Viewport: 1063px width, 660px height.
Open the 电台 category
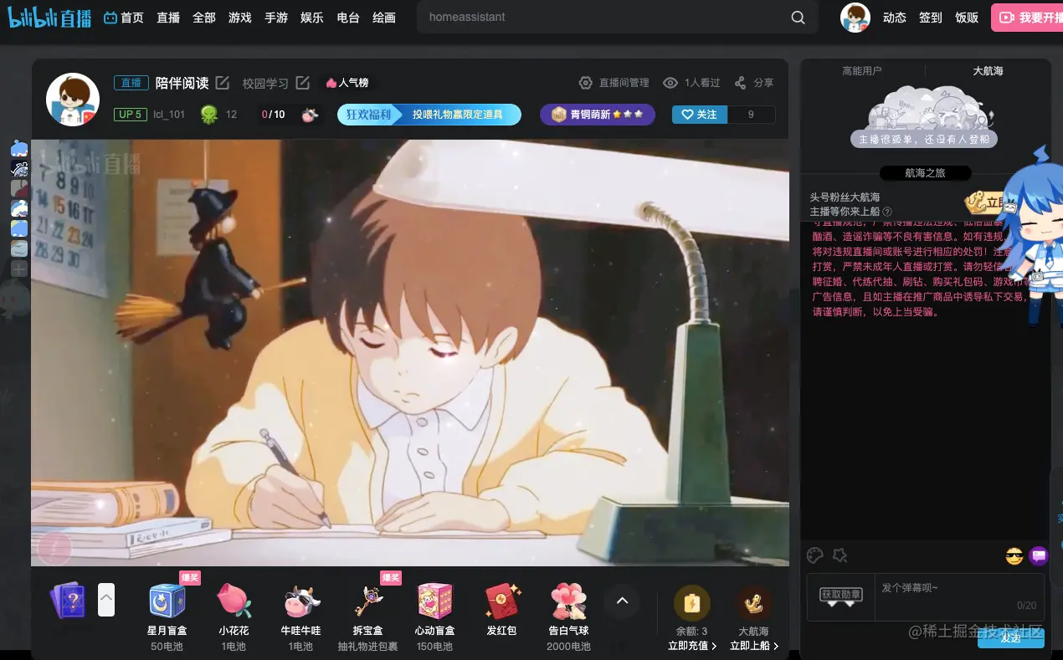tap(348, 17)
